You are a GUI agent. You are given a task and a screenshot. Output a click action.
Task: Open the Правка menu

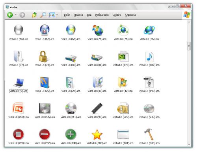coord(78,15)
